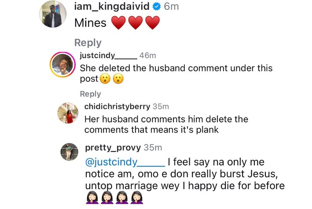Click the 46m timestamp on justcindy's comment
Image resolution: width=312 pixels, height=209 pixels.
coord(147,55)
